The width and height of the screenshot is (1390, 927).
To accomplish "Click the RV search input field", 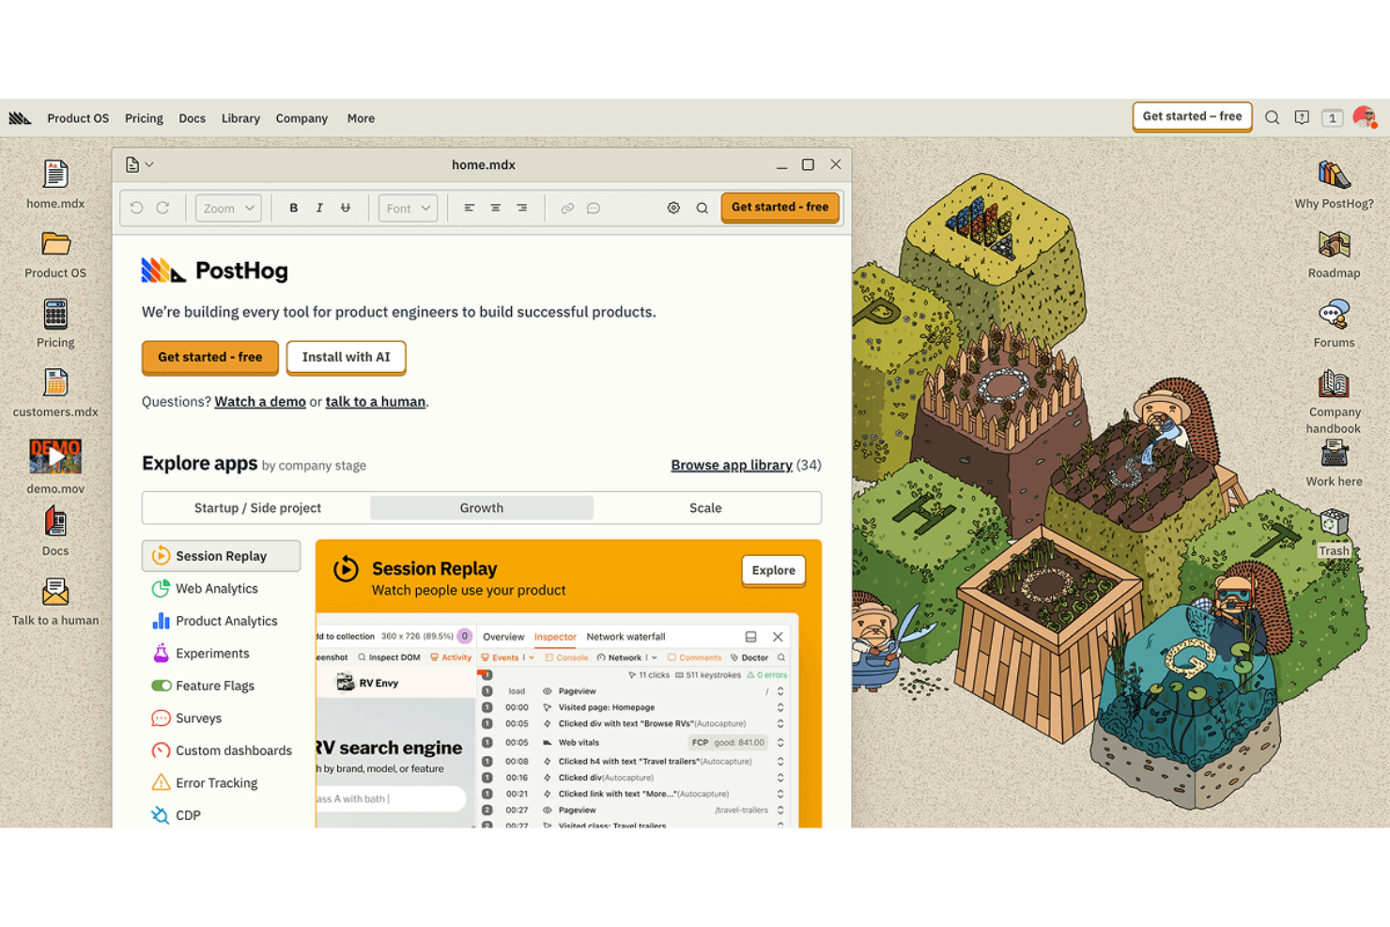I will click(x=390, y=798).
